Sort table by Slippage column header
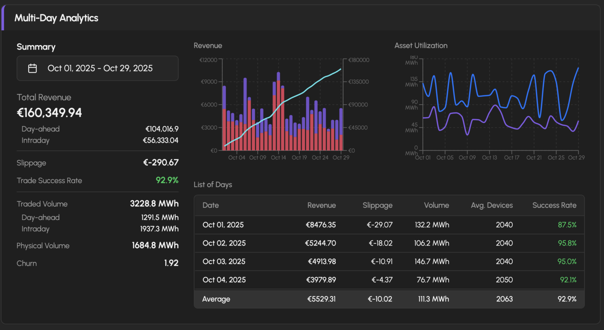 (x=377, y=205)
